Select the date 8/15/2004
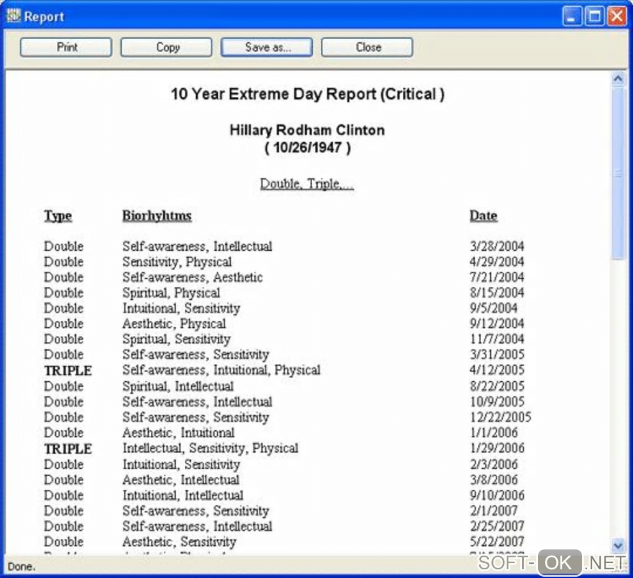Image resolution: width=633 pixels, height=578 pixels. 497,293
